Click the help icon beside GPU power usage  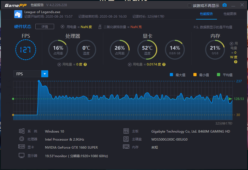click(164, 64)
